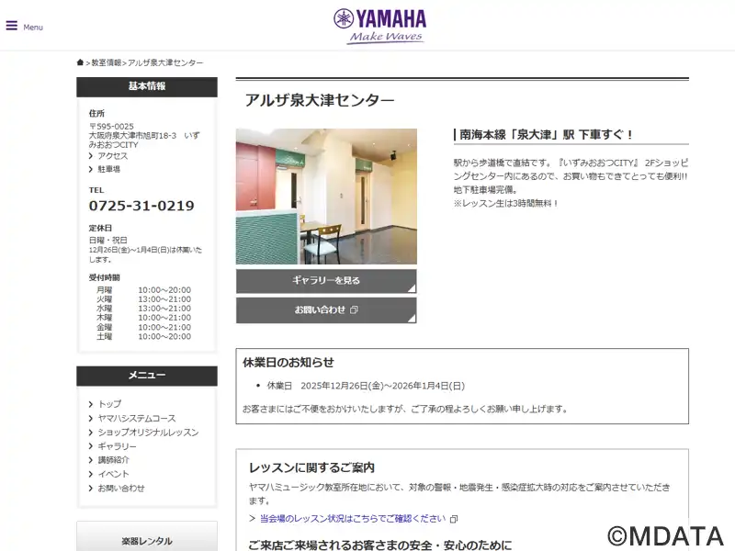The height and width of the screenshot is (551, 735).
Task: Open the 駐車場 link
Action: coord(108,169)
